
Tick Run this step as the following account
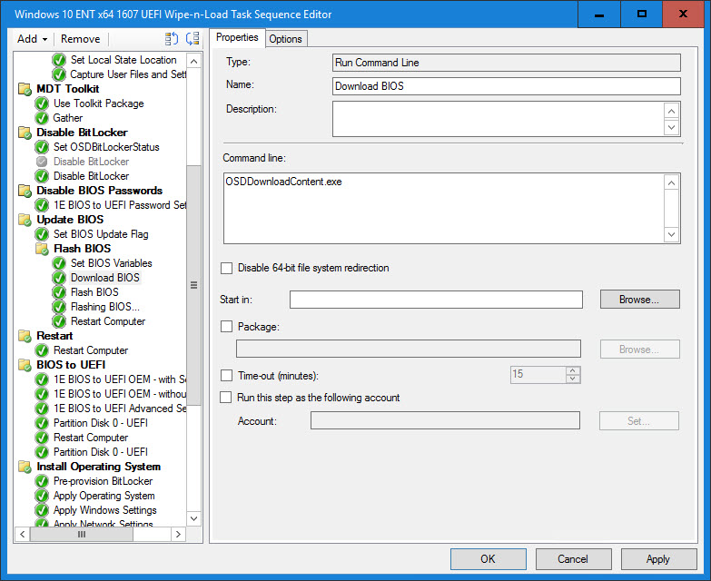227,398
